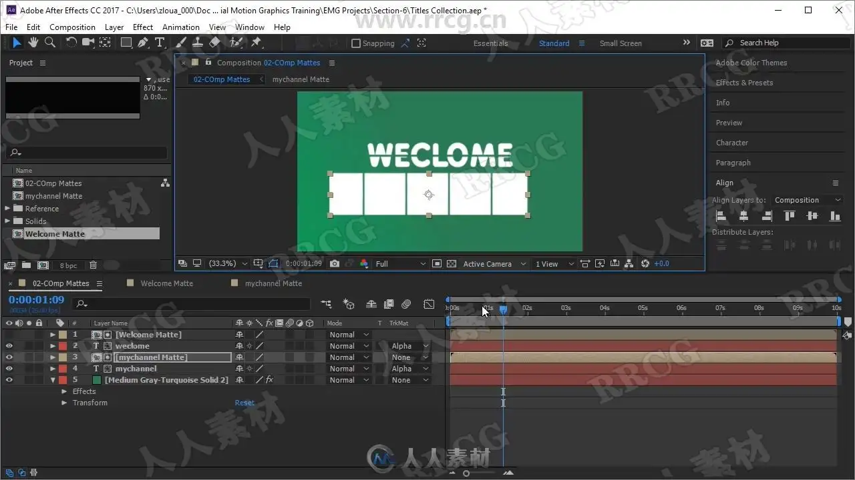The image size is (855, 480).
Task: Toggle the effects fx switch on layer 5
Action: [x=269, y=380]
